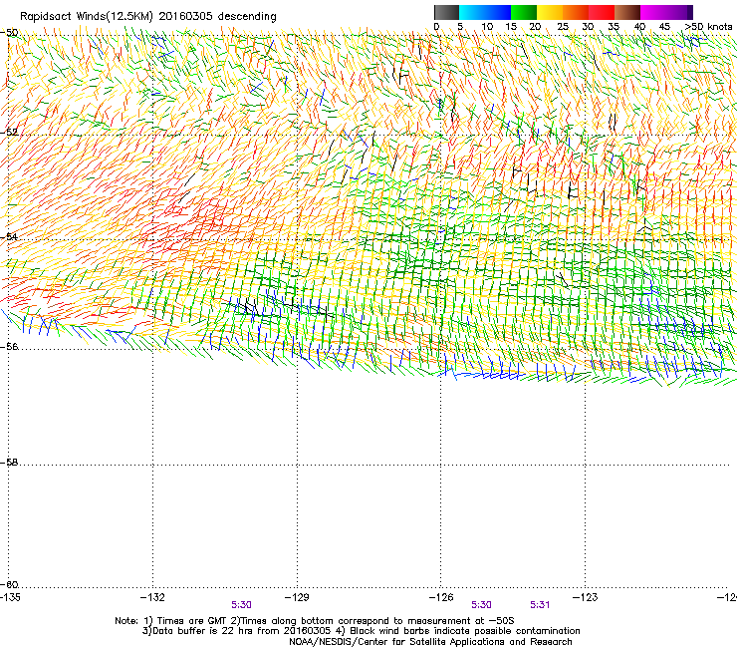Select the green 15-20 knots legend segment

point(524,12)
